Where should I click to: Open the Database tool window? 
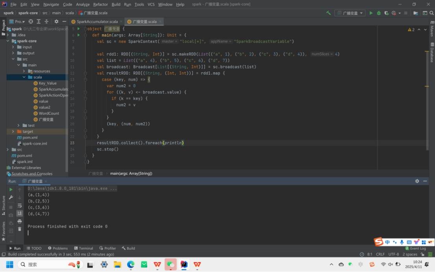point(432,52)
